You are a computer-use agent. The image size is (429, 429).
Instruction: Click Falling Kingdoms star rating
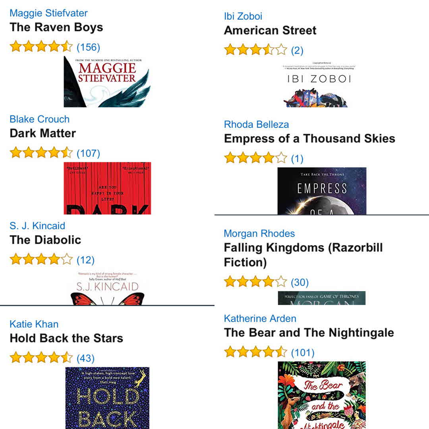[x=255, y=282]
